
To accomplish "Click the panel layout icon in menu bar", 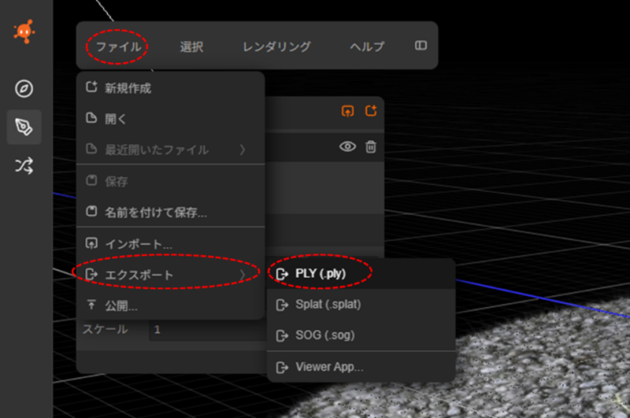I will click(421, 46).
